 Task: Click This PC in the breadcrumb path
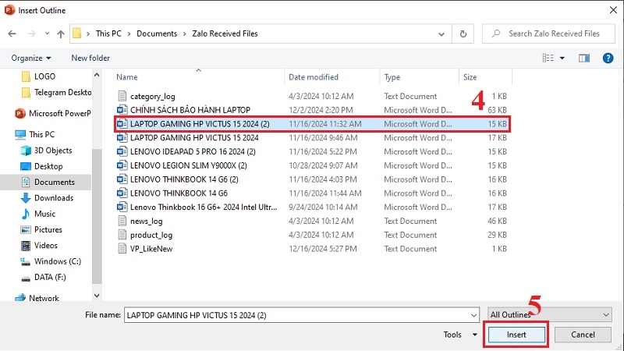108,34
